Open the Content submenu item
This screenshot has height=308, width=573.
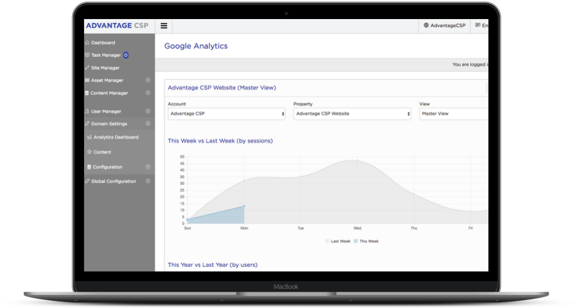[102, 152]
